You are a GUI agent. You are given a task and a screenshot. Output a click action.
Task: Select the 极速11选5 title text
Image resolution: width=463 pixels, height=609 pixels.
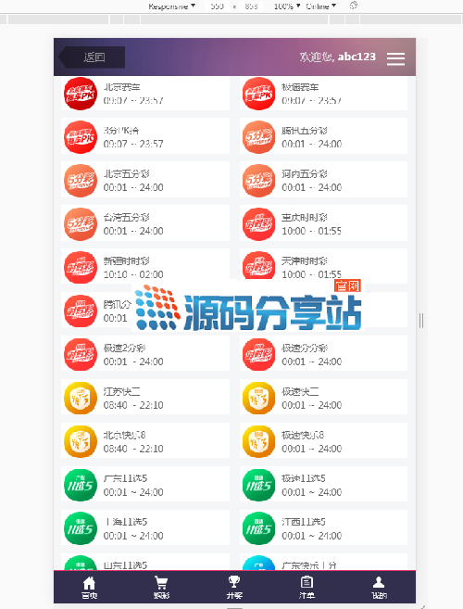click(304, 479)
